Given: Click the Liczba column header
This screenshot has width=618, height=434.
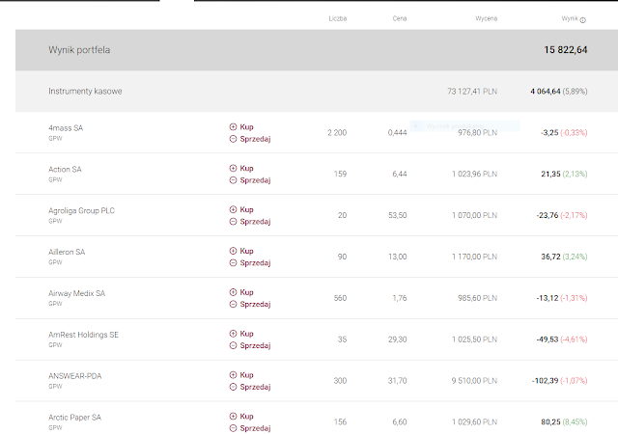Looking at the screenshot, I should pos(338,18).
